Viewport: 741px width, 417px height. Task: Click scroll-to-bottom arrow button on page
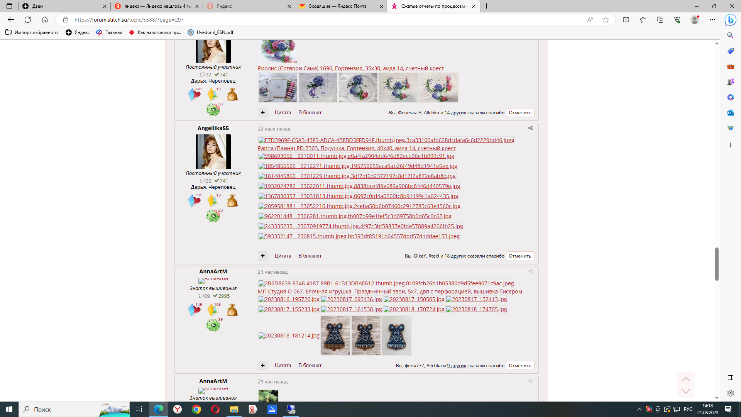pos(685,391)
